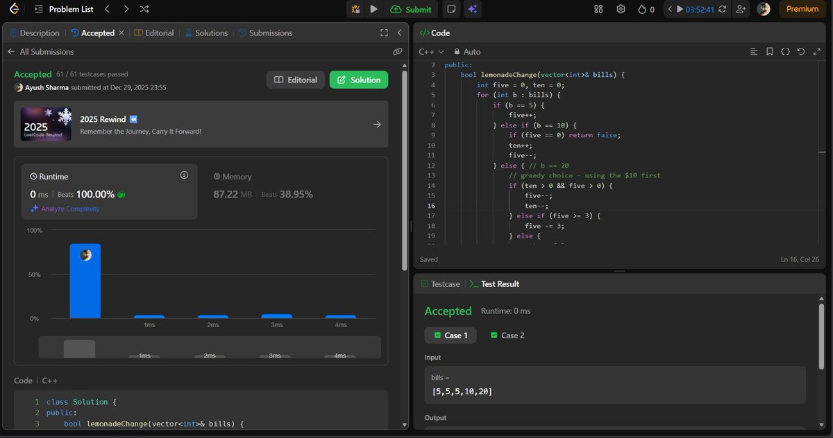The image size is (833, 438).
Task: Click the 2025 Rewind thumbnail image
Action: (x=47, y=124)
